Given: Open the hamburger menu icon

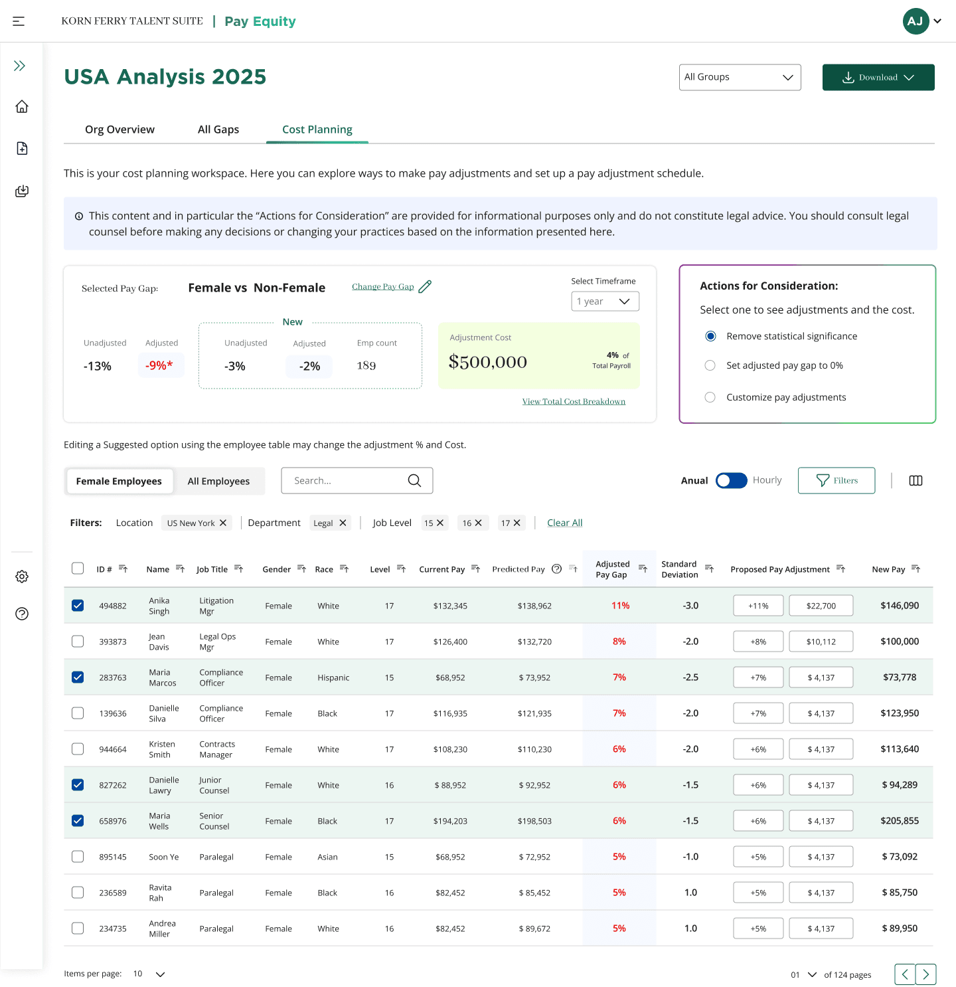Looking at the screenshot, I should click(x=19, y=21).
